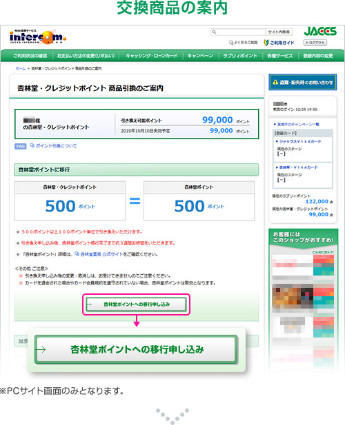The width and height of the screenshot is (345, 425).
Task: Open the ご利用ガイド link
Action: pos(279,43)
